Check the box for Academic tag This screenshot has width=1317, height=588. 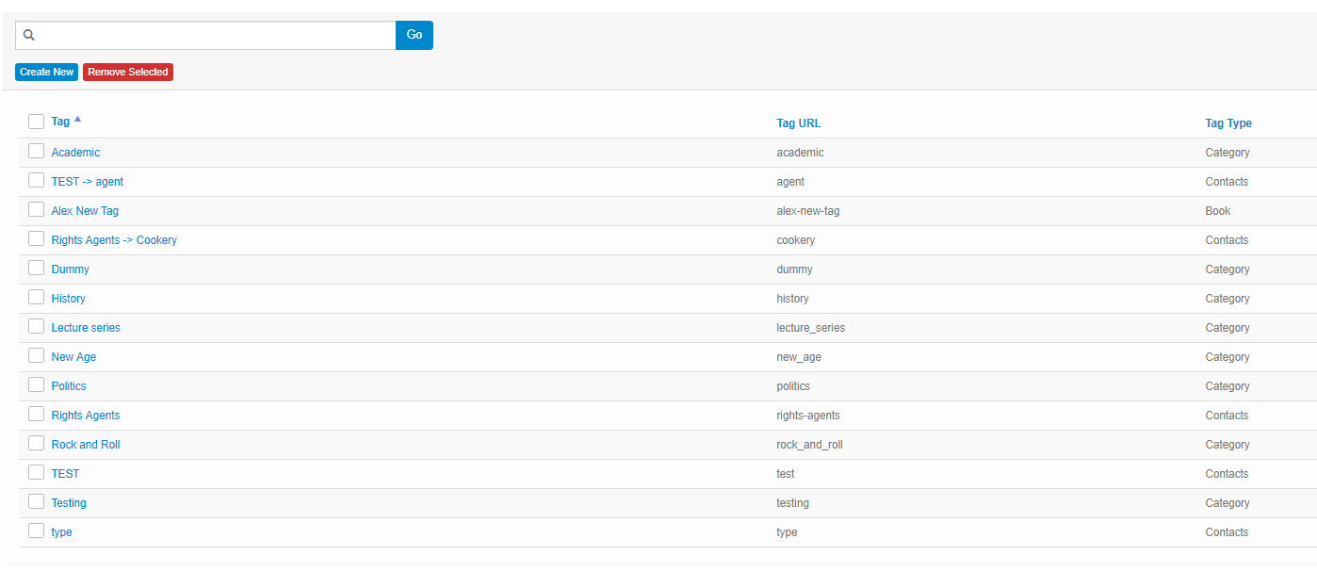coord(36,151)
